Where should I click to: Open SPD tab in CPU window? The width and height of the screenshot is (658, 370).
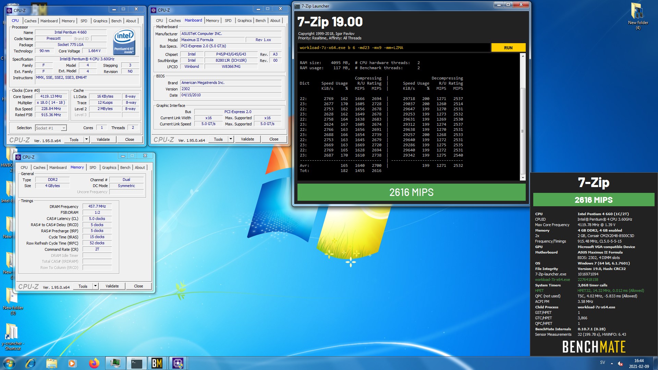click(84, 21)
